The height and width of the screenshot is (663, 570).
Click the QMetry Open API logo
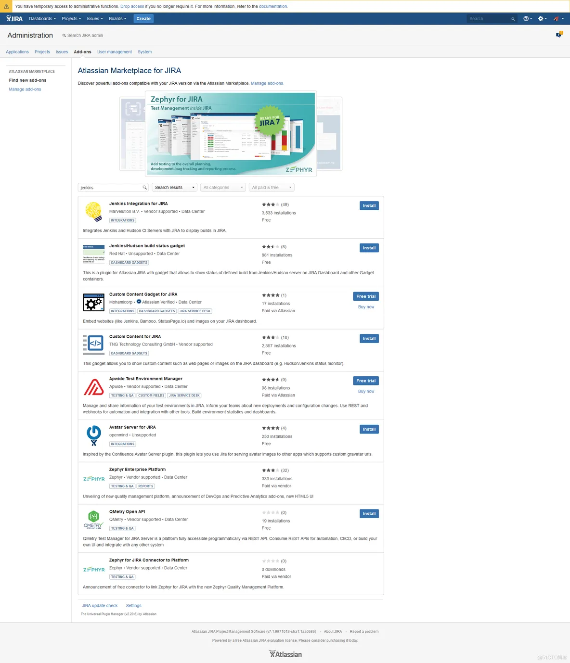coord(93,520)
